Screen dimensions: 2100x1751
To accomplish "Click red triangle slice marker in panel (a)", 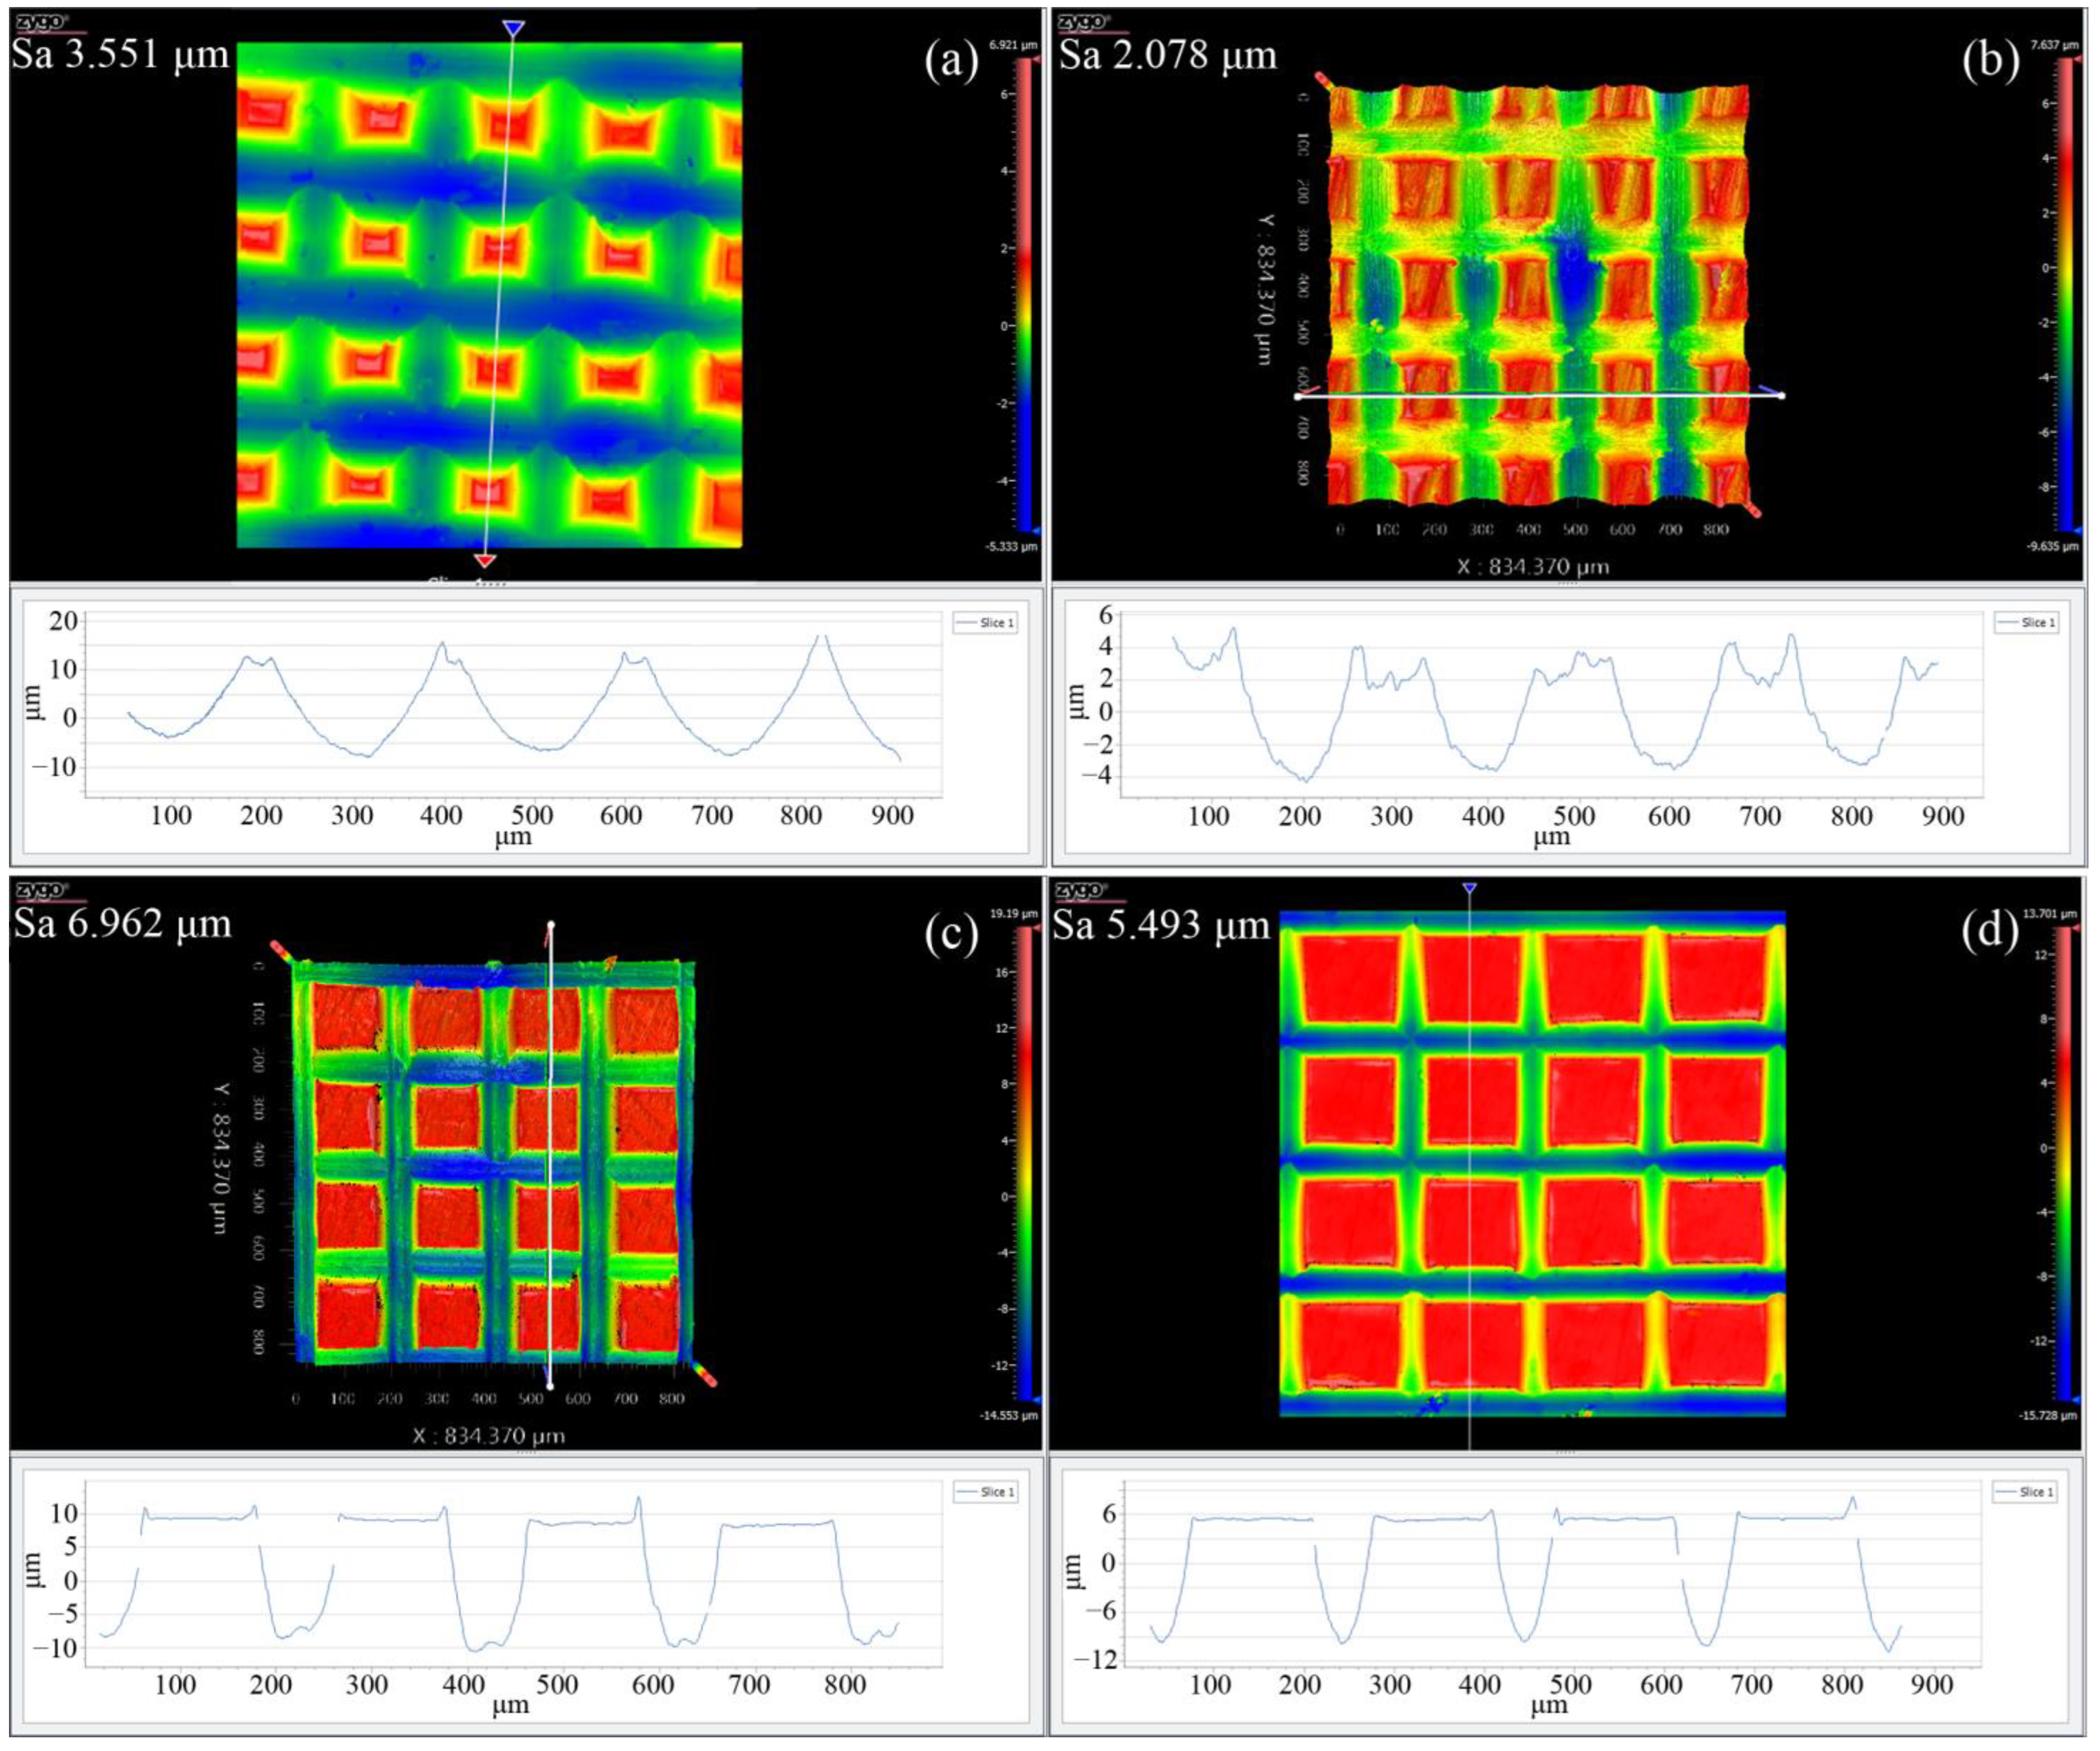I will 485,560.
